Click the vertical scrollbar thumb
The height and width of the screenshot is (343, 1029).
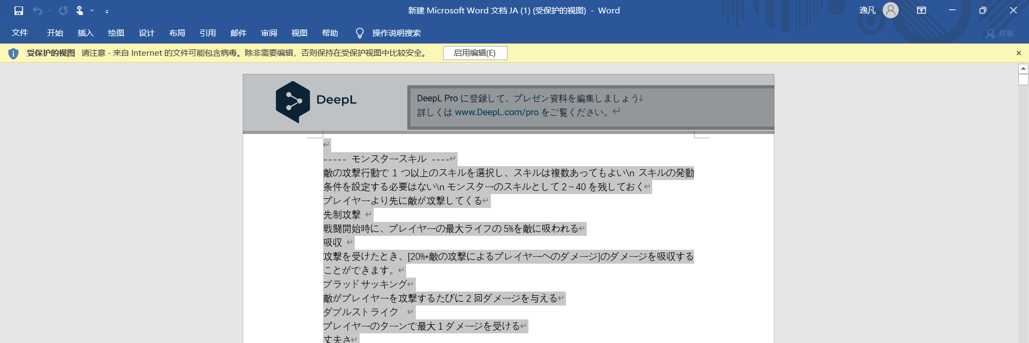pyautogui.click(x=1023, y=79)
